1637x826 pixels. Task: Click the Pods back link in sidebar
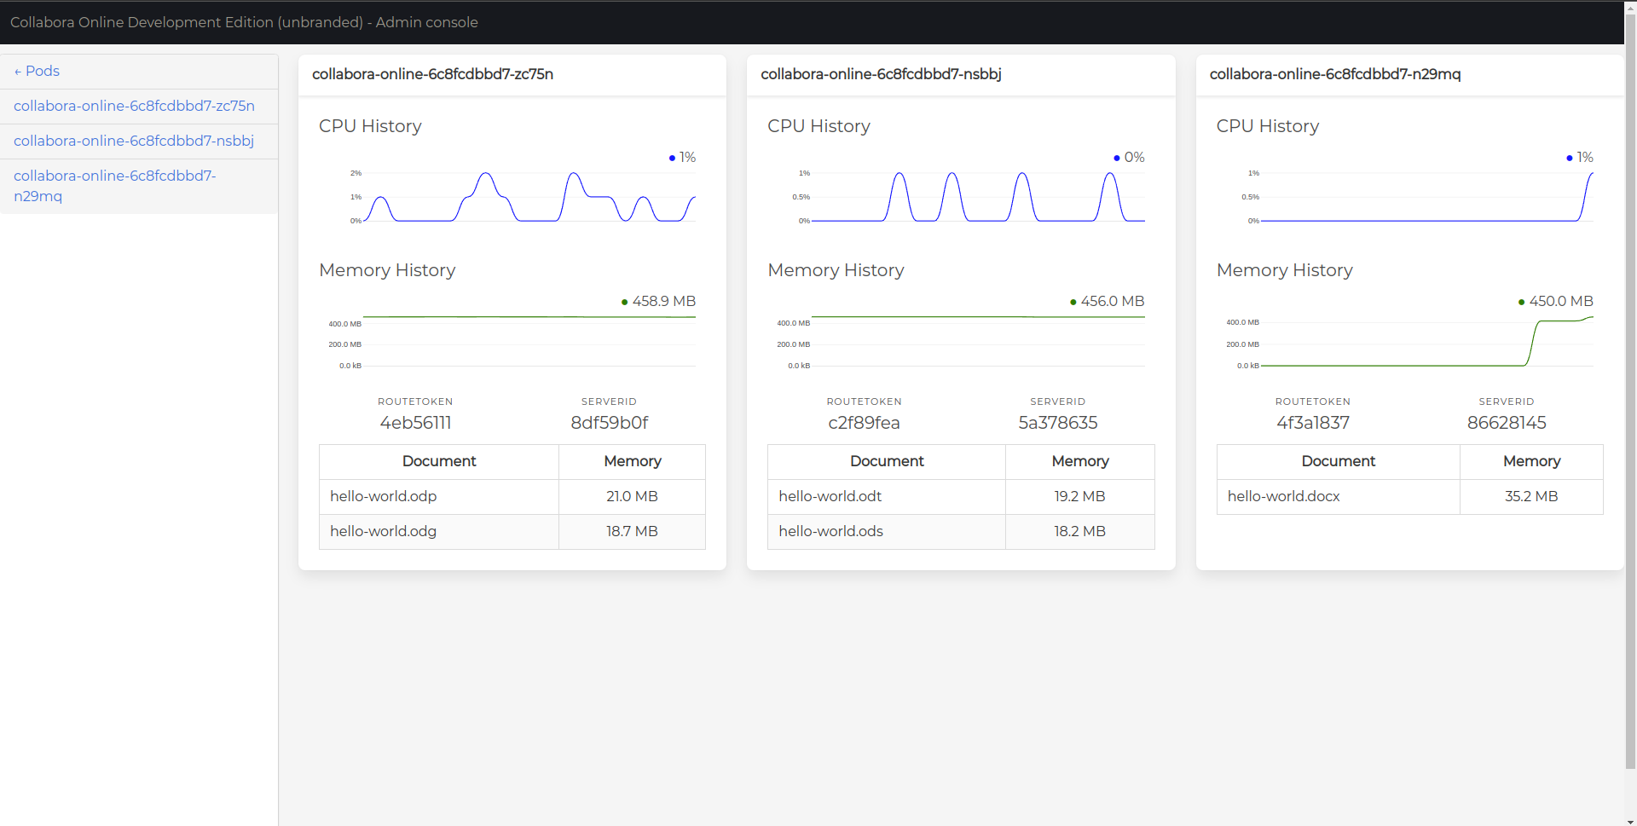point(37,72)
